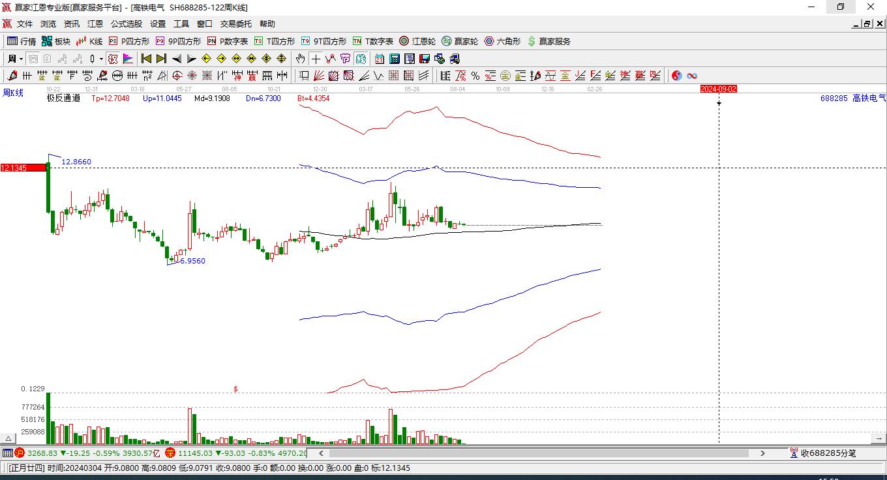Click the 688285 高铁电气 stock label

pyautogui.click(x=853, y=98)
